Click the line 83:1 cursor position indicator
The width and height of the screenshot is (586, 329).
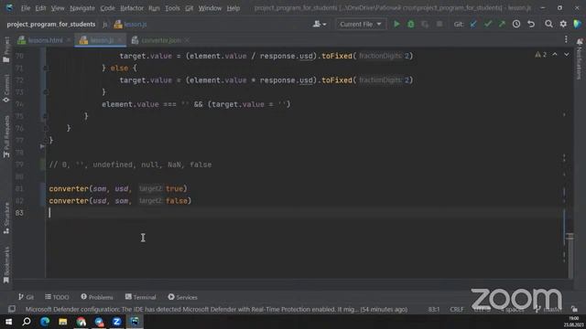tap(434, 309)
